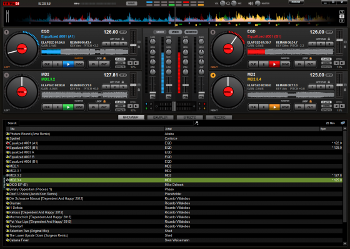Screen dimensions: 350x249
Task: Select deck 2 PLAYER view button
Action: click(326, 59)
